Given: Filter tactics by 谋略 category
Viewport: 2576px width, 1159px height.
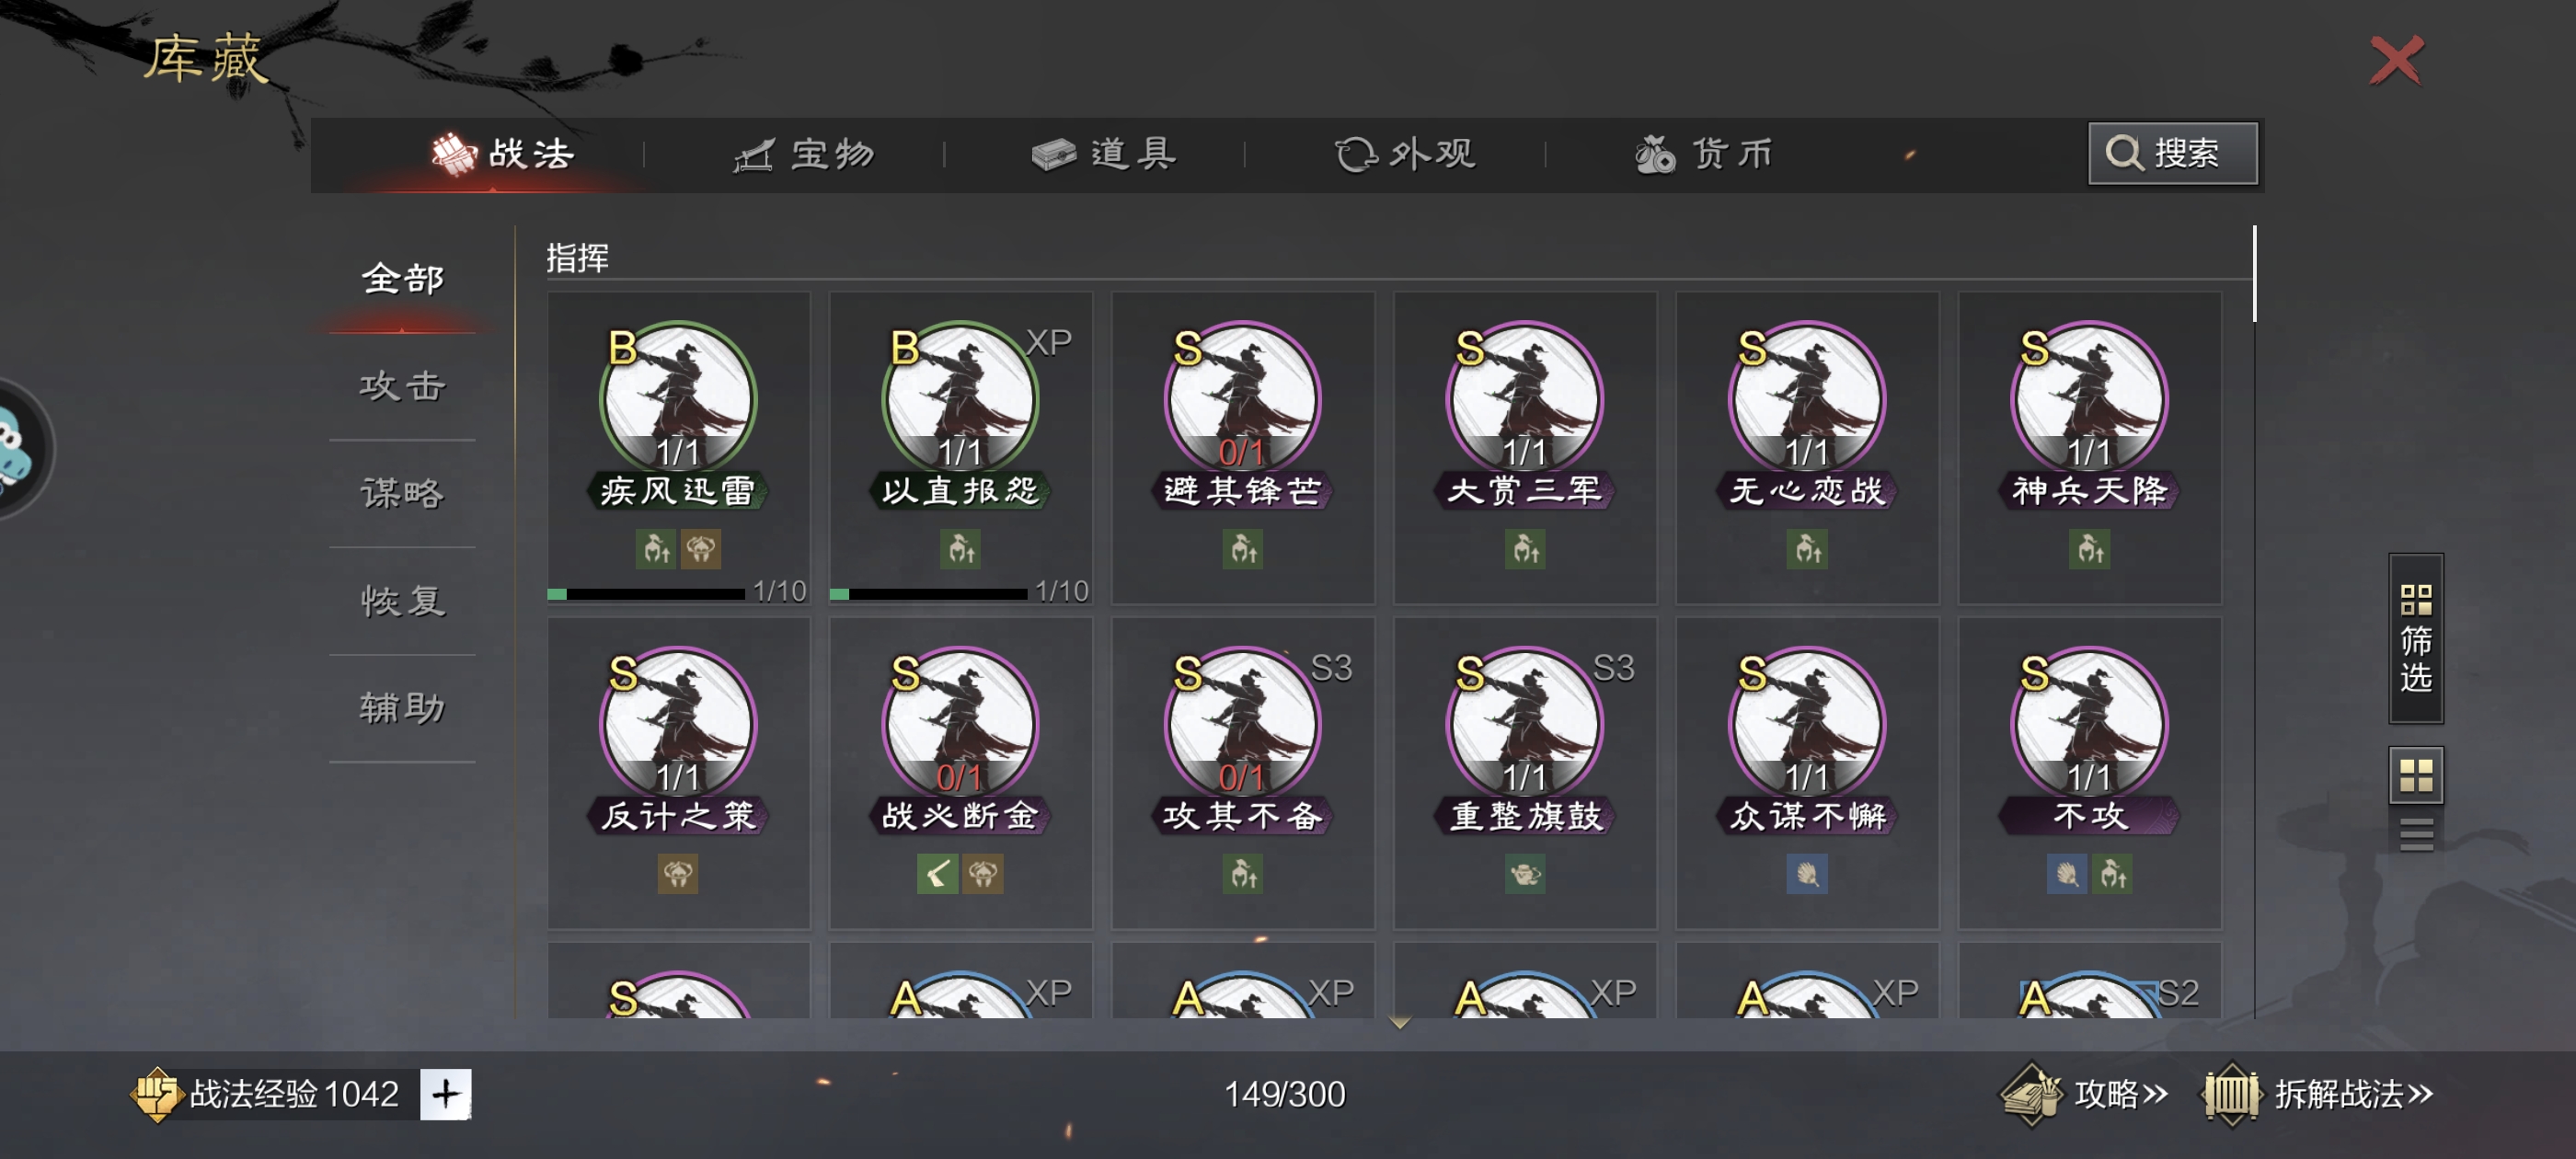Looking at the screenshot, I should click(x=402, y=493).
